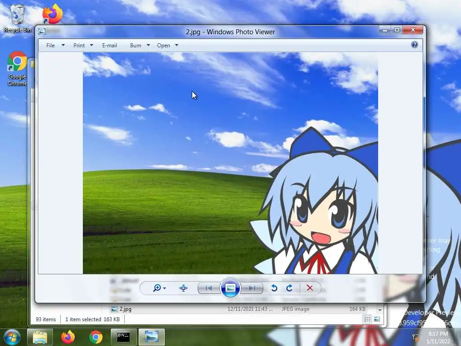Expand the Burn dropdown arrow
Viewport: 461px width, 346px height.
coord(148,46)
